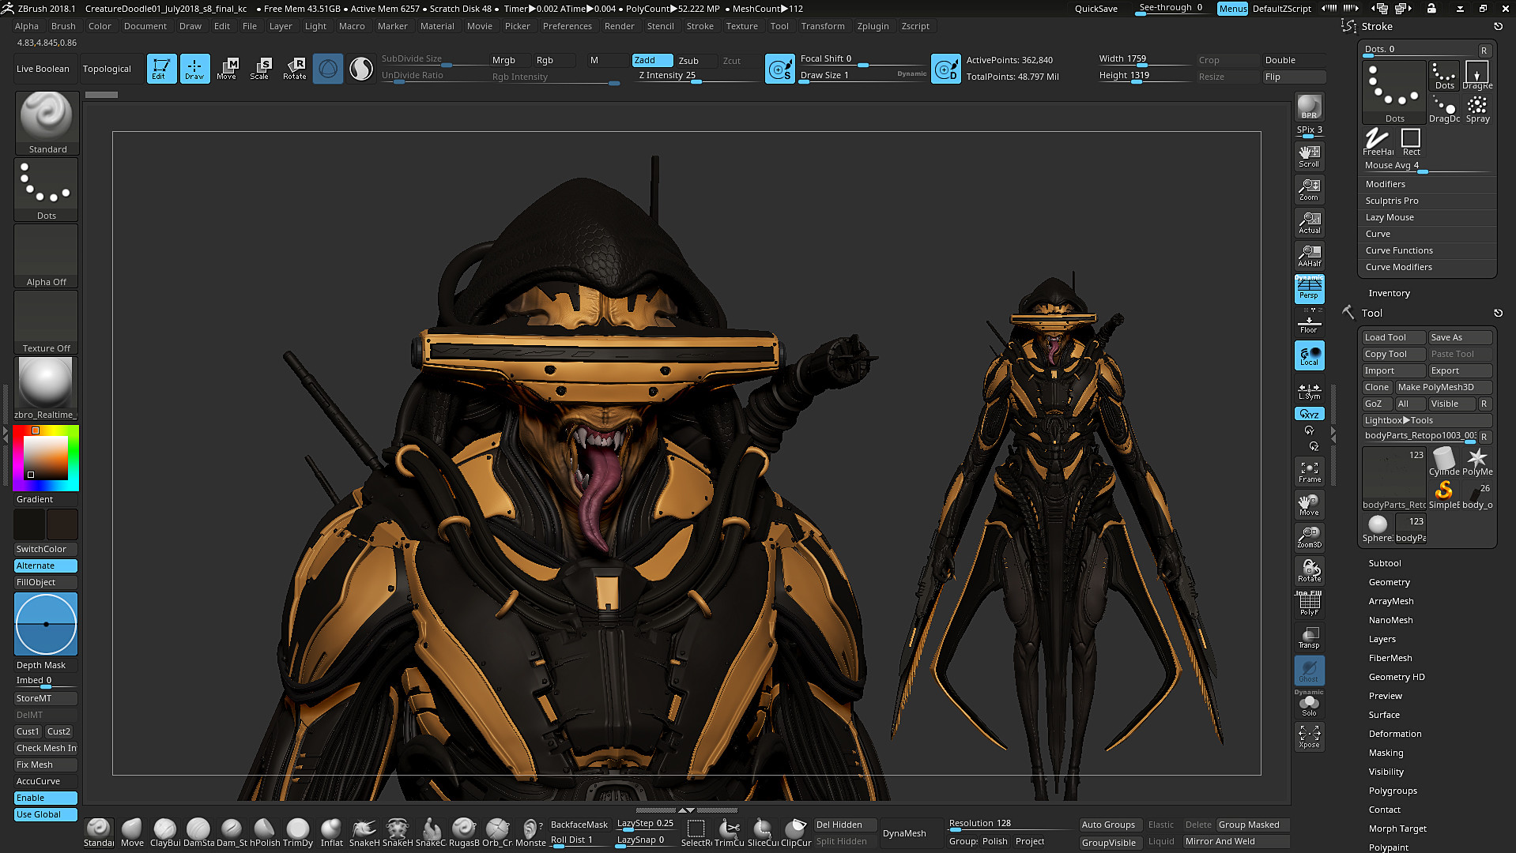1516x853 pixels.
Task: Toggle PolyF wireframe display
Action: pos(1309,603)
